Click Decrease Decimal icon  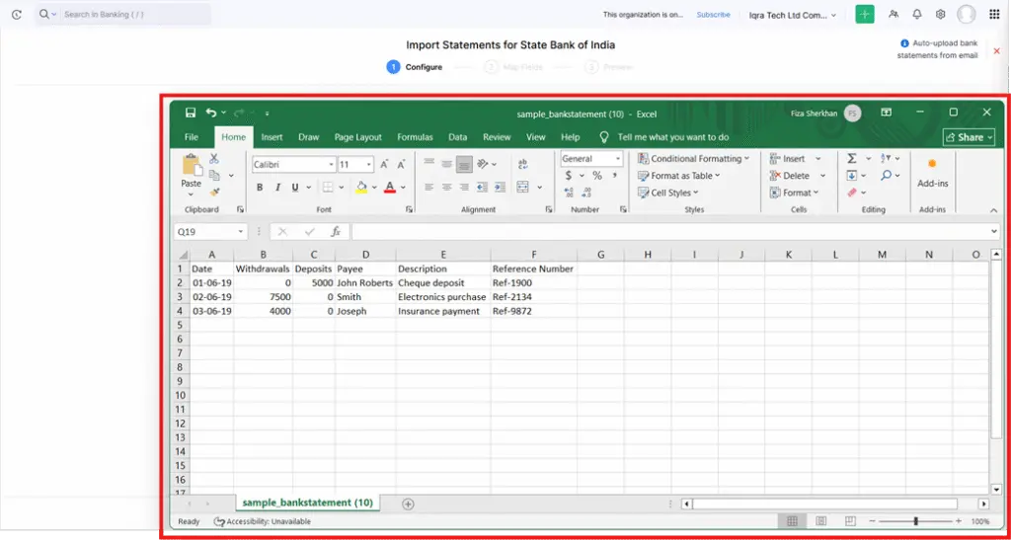pos(586,193)
